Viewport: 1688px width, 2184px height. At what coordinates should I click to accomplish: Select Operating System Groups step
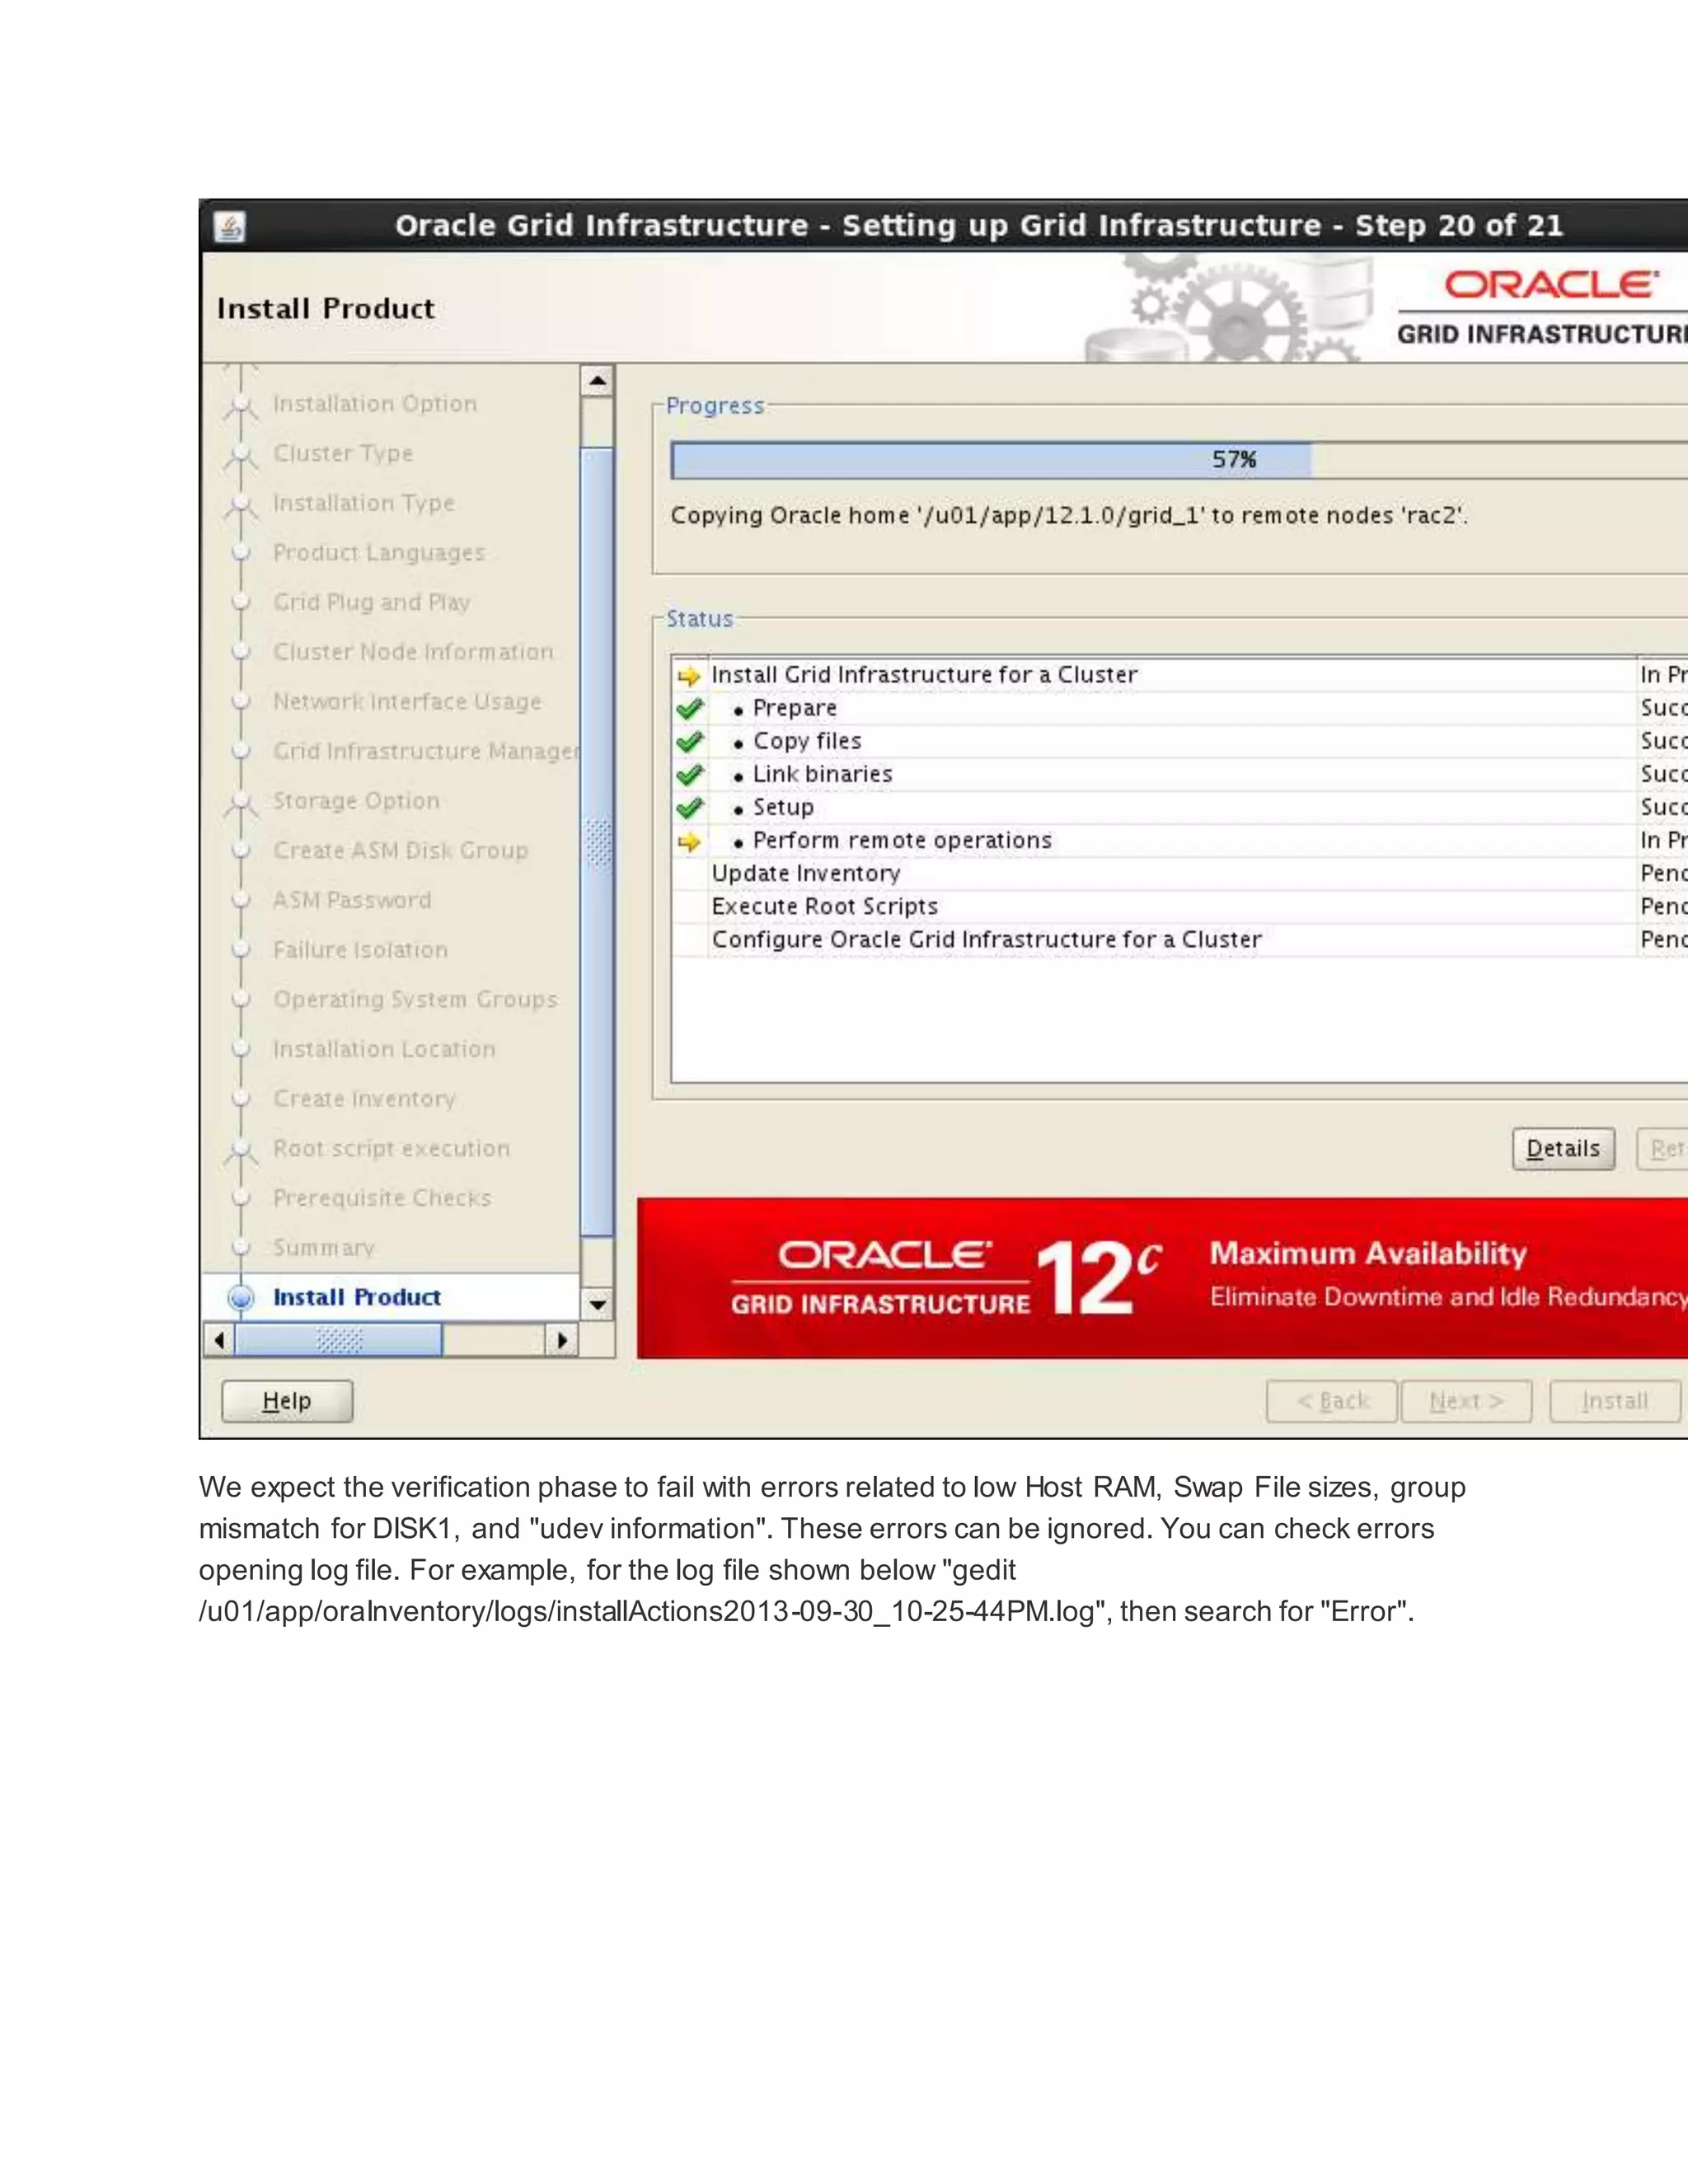coord(415,1000)
